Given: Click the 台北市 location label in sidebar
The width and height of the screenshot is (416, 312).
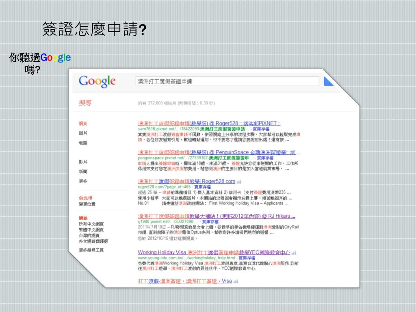Looking at the screenshot, I should [85, 198].
